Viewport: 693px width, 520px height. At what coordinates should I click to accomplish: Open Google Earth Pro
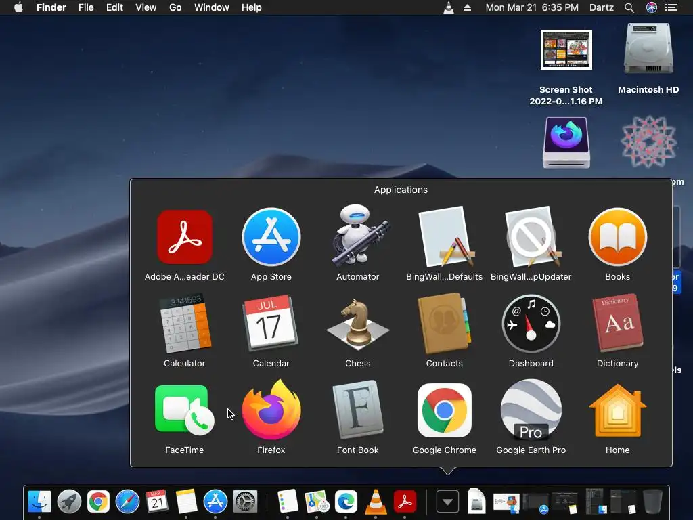coord(531,410)
